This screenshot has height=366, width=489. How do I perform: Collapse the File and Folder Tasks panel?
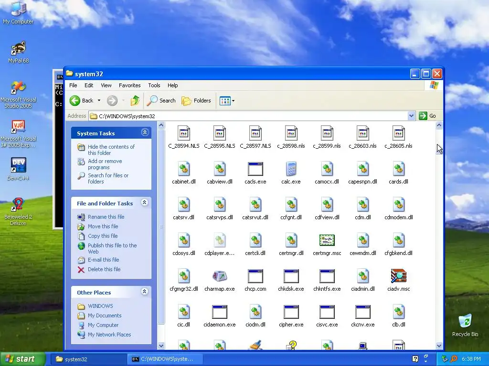pos(144,202)
